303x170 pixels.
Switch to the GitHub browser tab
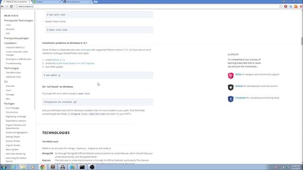[77, 2]
